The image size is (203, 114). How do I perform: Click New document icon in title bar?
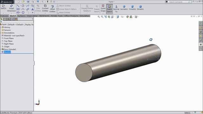click(x=19, y=2)
